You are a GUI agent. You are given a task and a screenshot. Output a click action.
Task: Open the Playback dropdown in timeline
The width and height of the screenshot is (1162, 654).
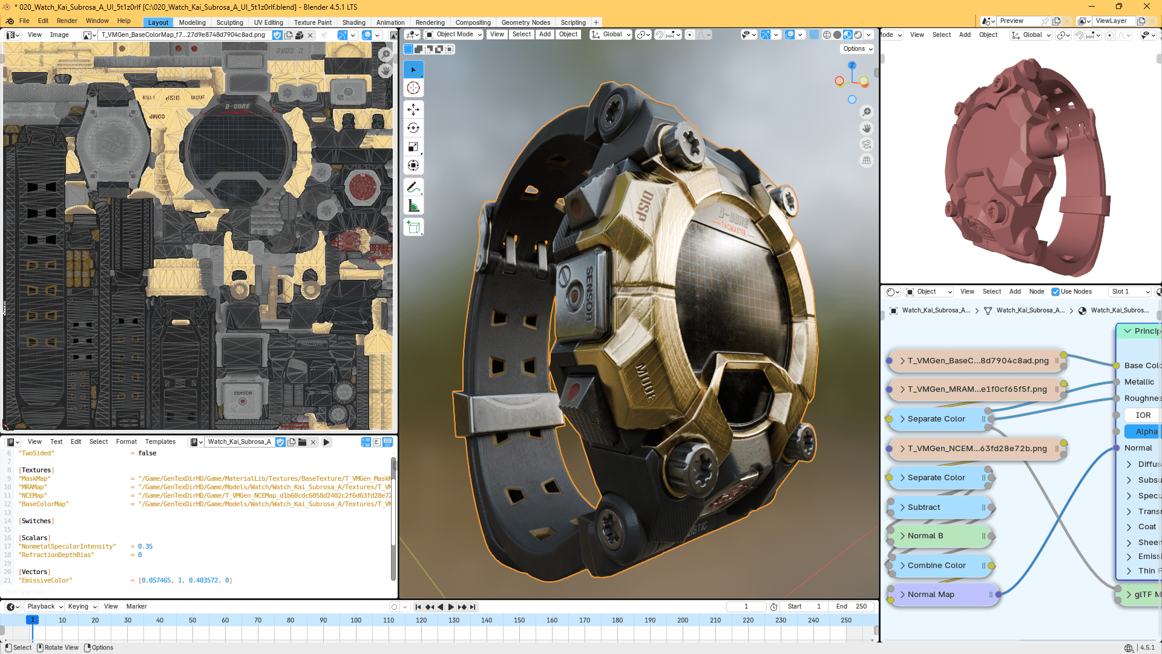click(45, 607)
